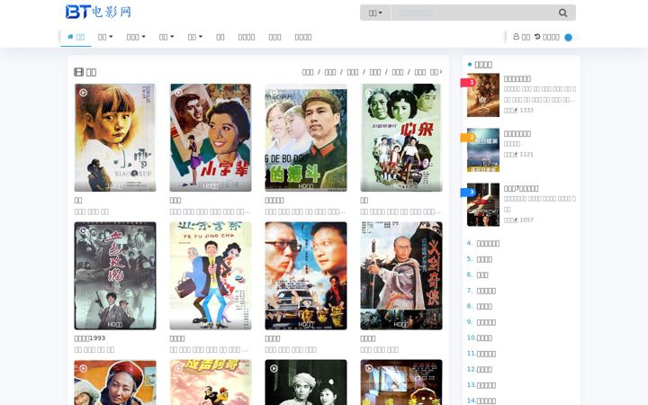This screenshot has width=648, height=405.
Task: Open the 小雪 girl portrait poster
Action: click(x=115, y=138)
